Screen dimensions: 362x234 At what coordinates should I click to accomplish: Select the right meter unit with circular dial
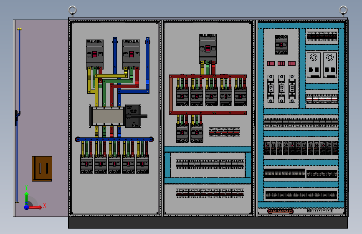tap(330, 65)
